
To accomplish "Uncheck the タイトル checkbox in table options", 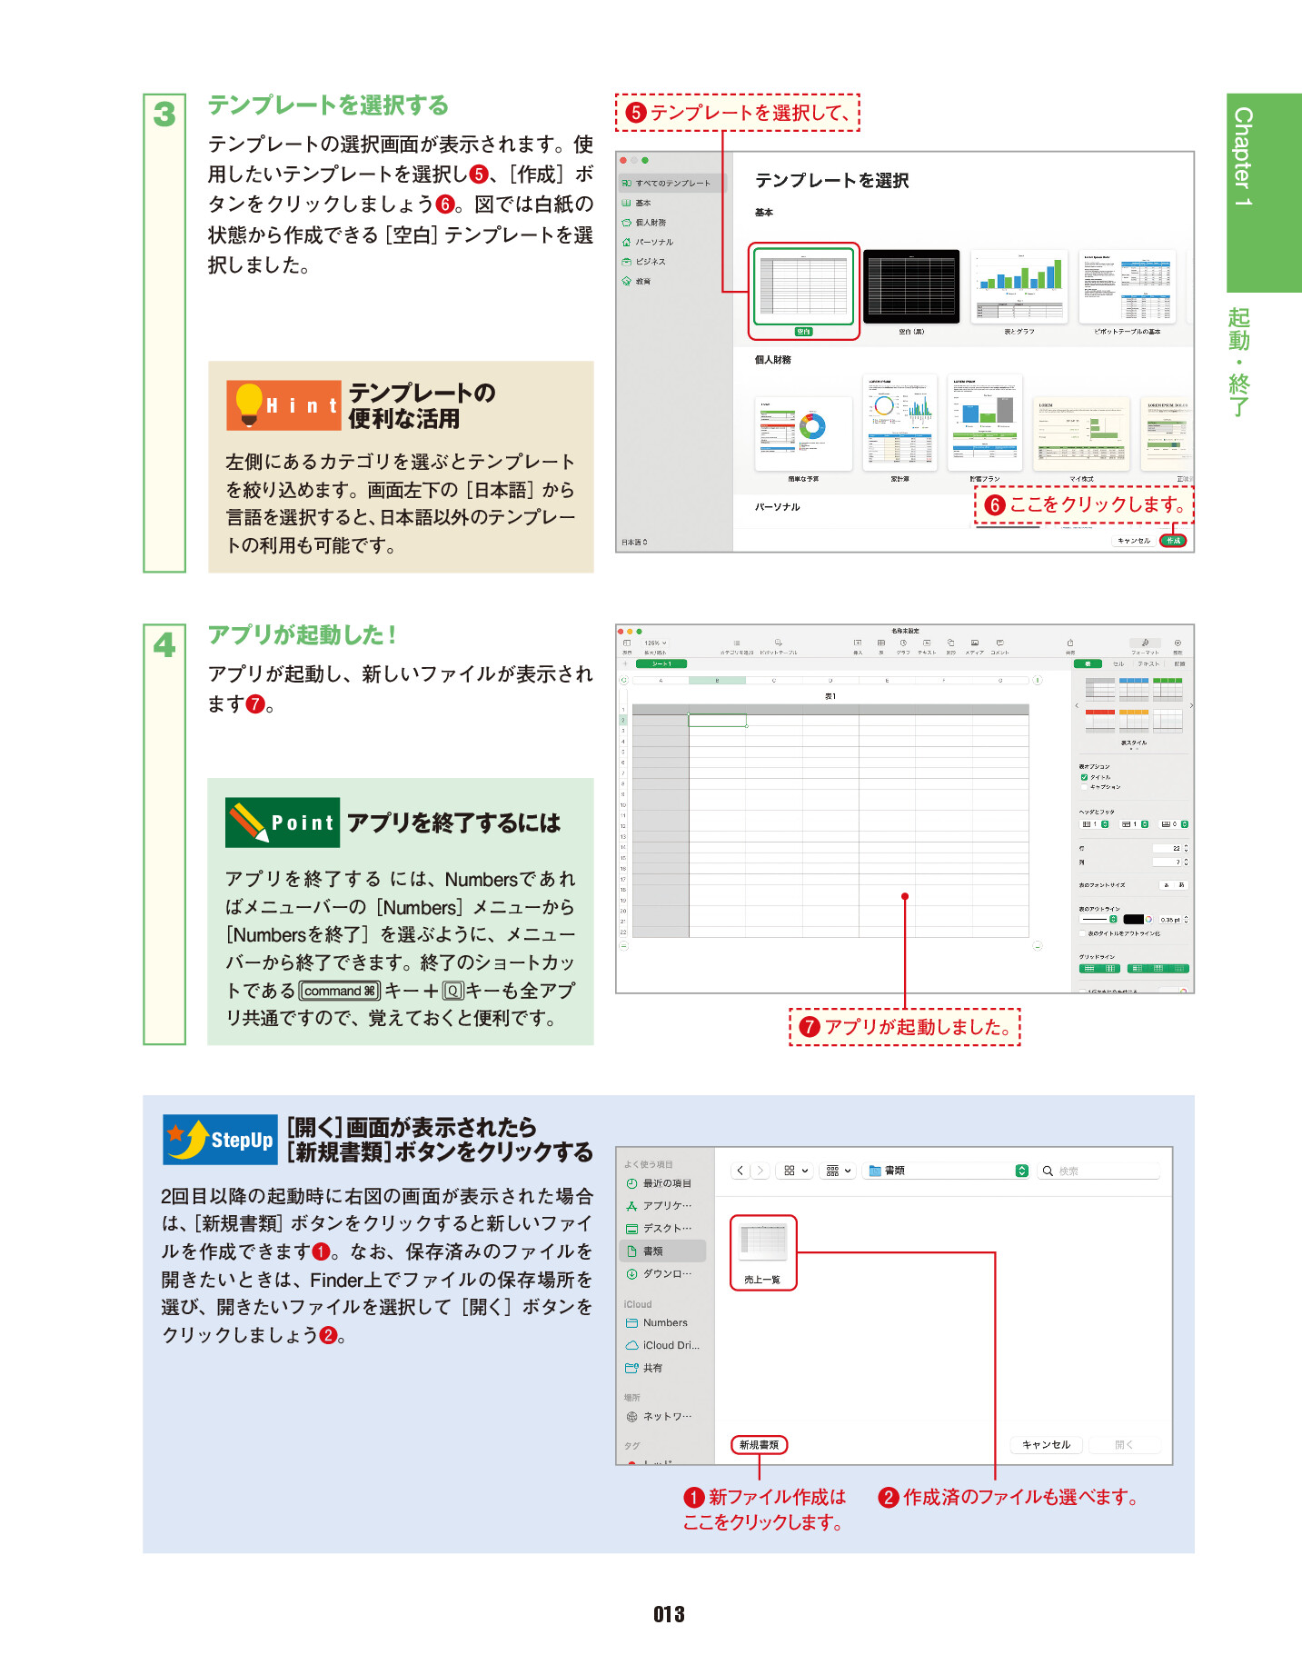I will pyautogui.click(x=1084, y=777).
